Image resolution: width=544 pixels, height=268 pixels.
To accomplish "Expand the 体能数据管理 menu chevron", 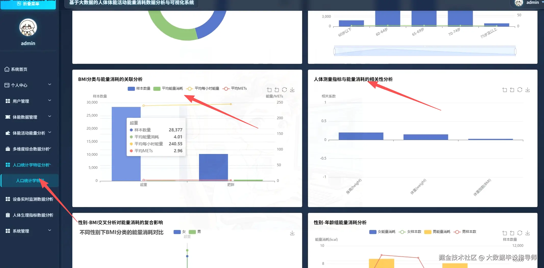I will 50,117.
